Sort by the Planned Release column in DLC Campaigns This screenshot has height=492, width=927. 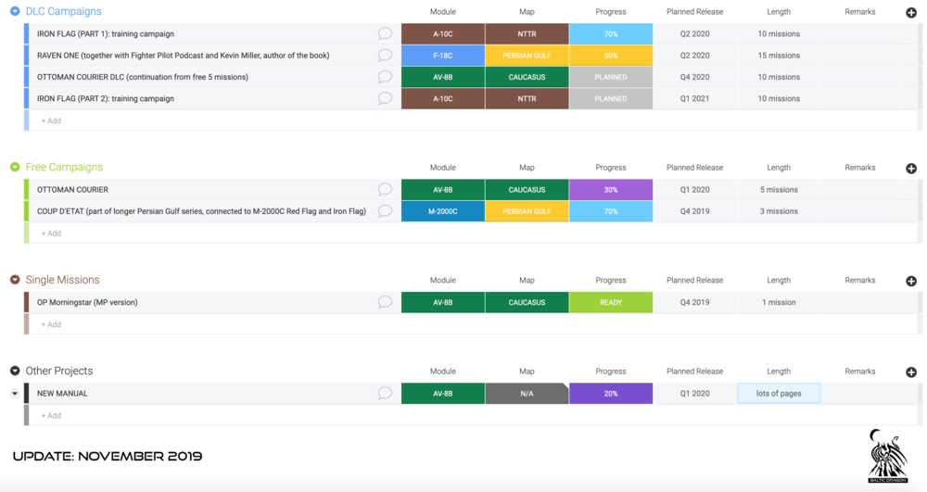pyautogui.click(x=694, y=12)
